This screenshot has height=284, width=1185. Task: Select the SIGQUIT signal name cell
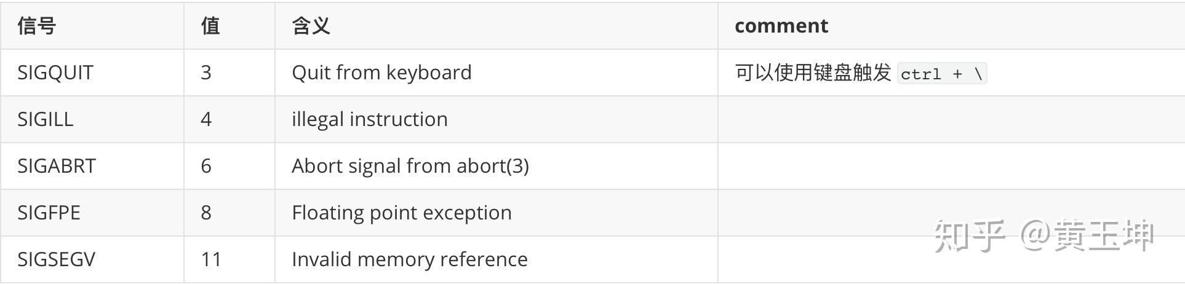55,73
